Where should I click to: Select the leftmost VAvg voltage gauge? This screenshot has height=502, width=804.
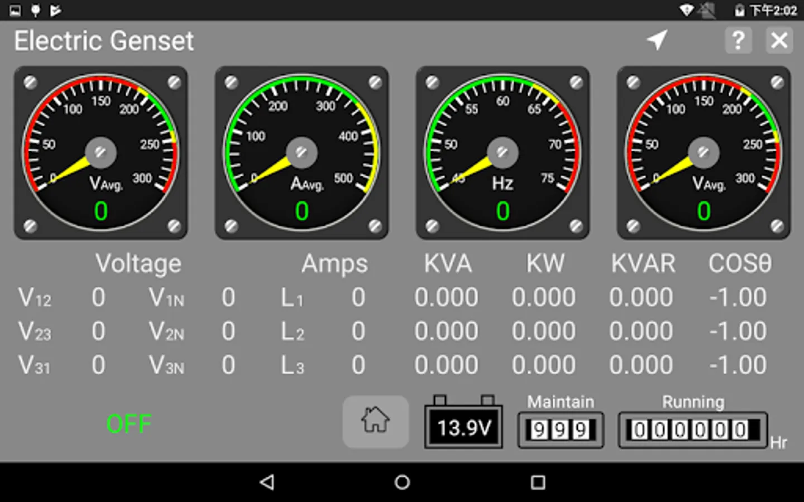coord(100,153)
